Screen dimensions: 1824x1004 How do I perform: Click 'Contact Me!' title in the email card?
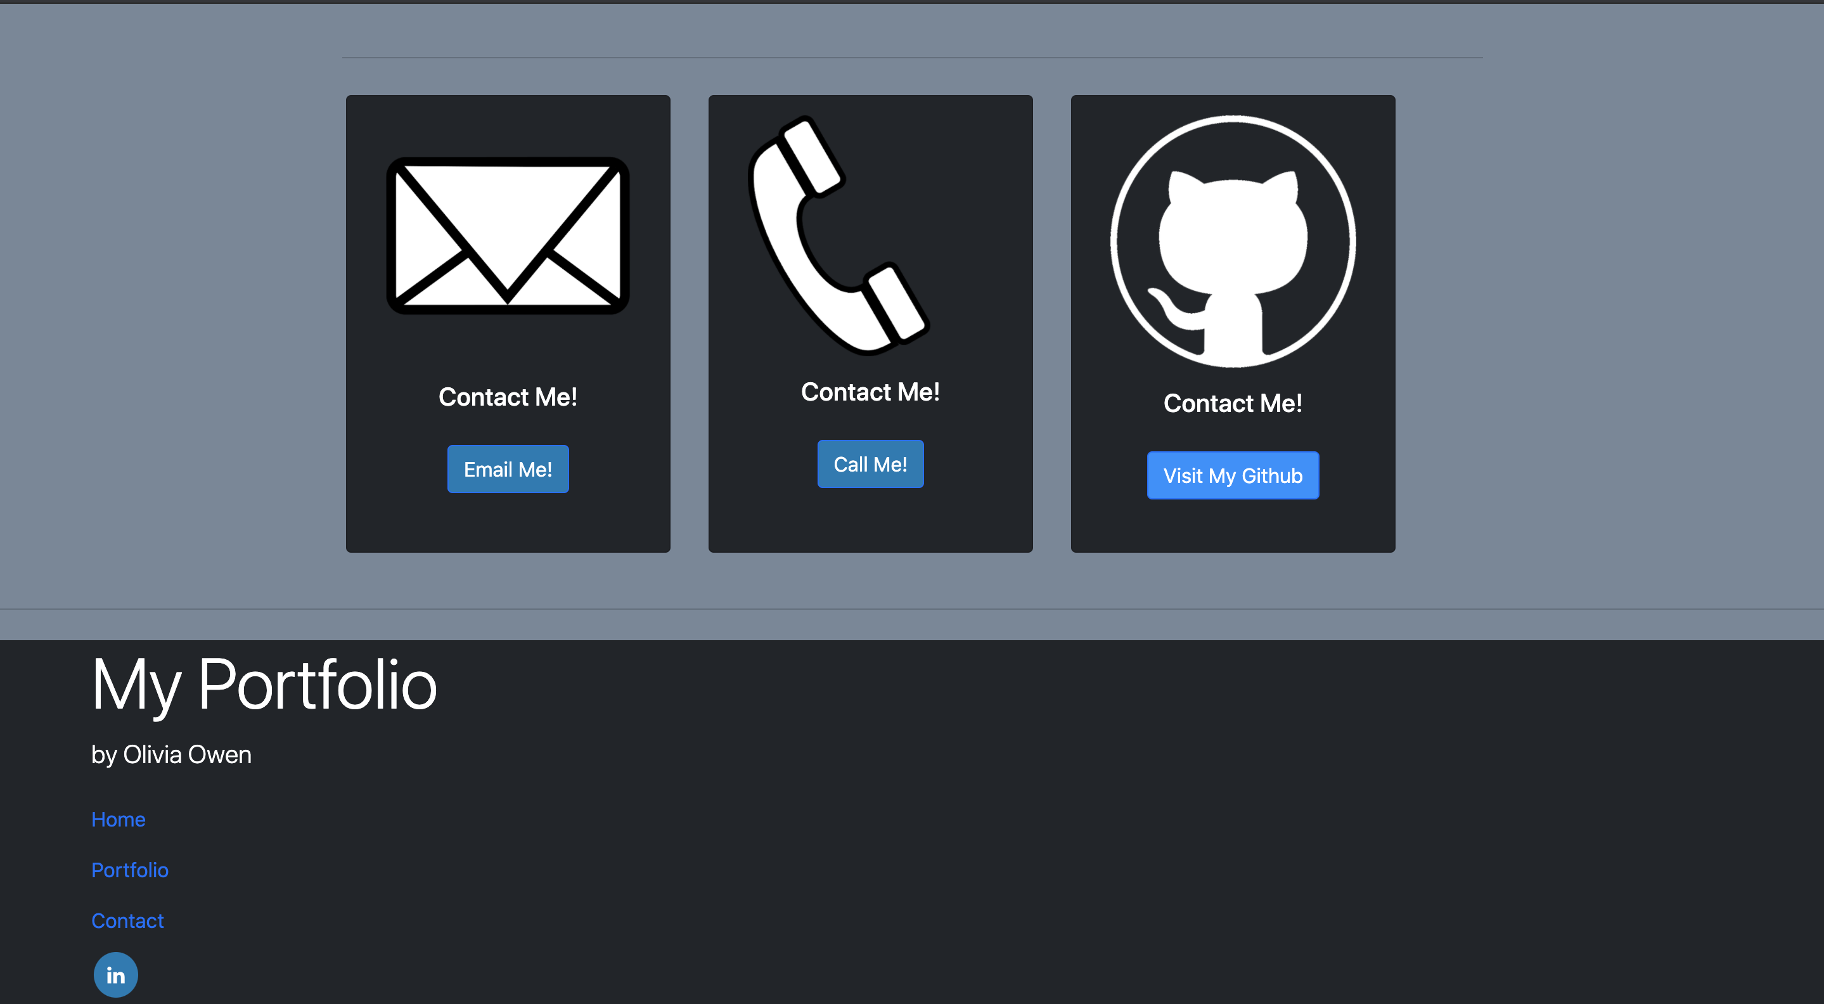(x=508, y=397)
